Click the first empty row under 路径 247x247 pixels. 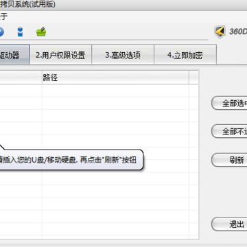click(x=115, y=91)
